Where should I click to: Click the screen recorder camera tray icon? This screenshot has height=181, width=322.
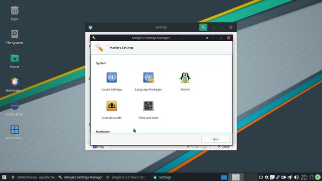[x=284, y=177]
